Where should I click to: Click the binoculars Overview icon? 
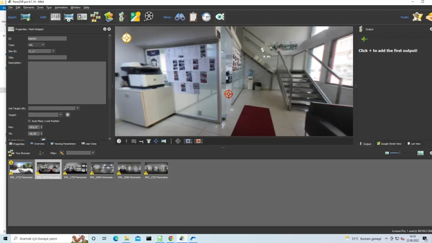pos(180,17)
